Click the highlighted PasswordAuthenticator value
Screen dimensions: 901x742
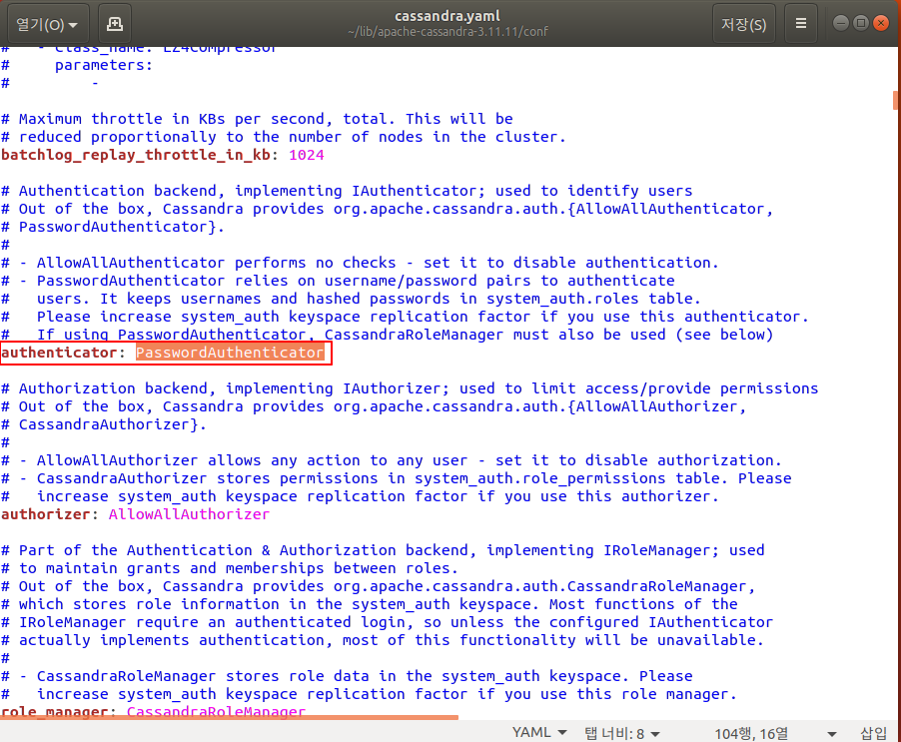(230, 353)
